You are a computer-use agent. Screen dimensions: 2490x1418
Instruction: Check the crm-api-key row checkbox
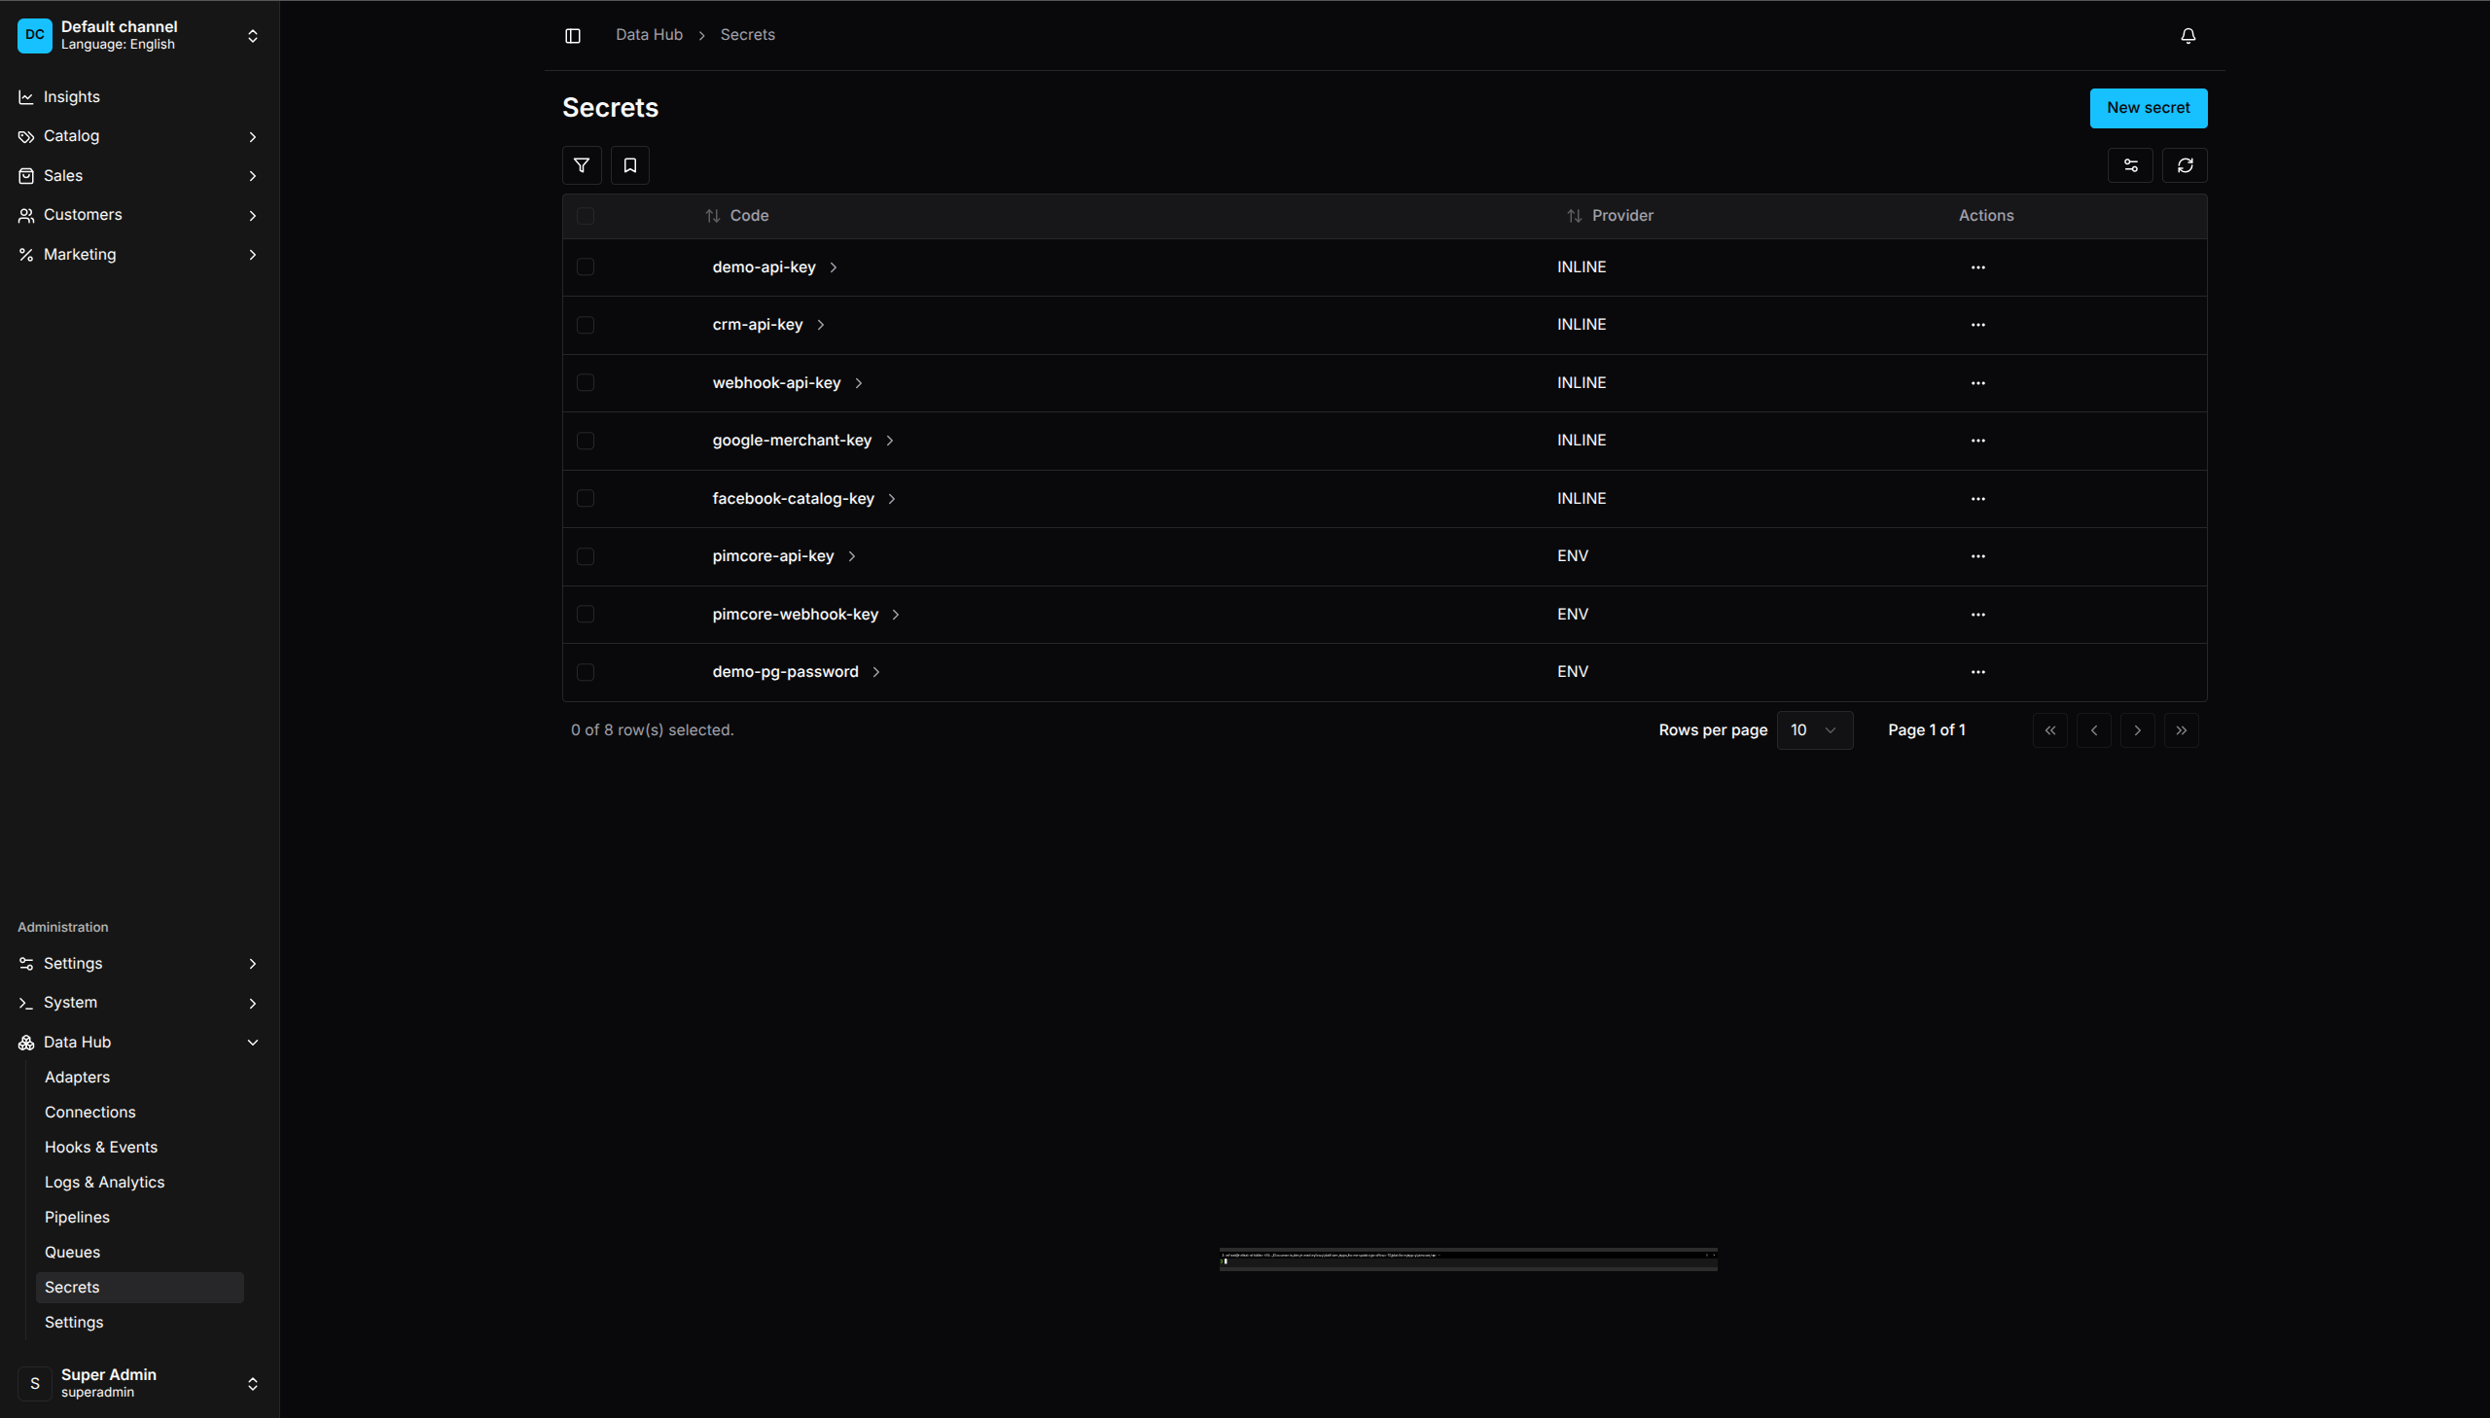(x=586, y=325)
